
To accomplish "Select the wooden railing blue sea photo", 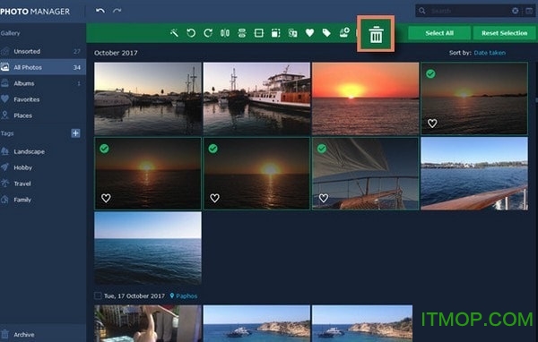I will [x=474, y=174].
